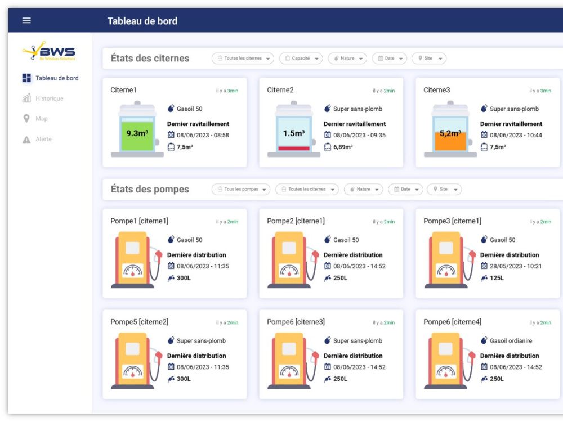The image size is (563, 422).
Task: Open the Tous les pompes dropdown
Action: pos(240,189)
